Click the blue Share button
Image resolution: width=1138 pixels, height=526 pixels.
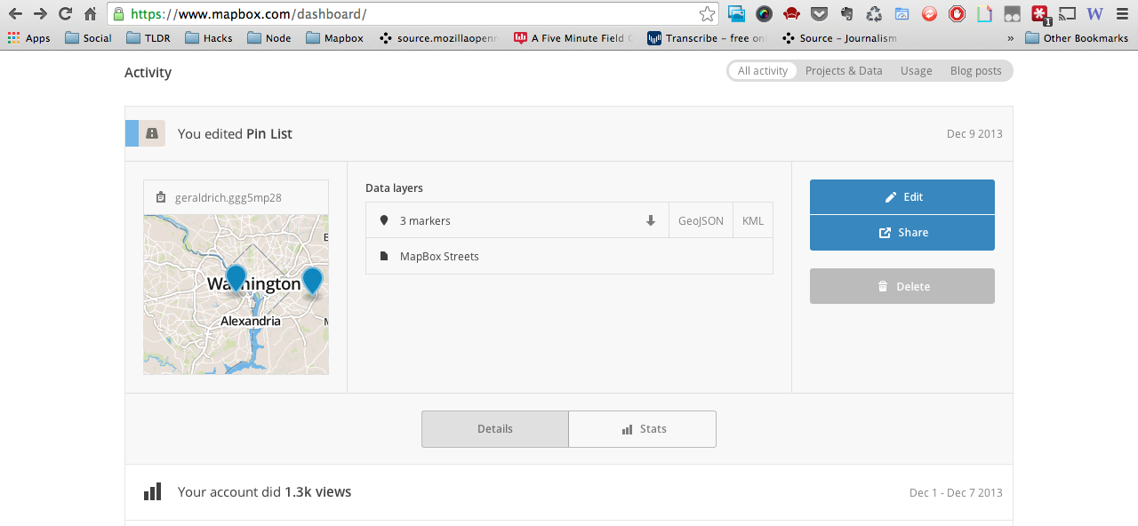[x=902, y=233]
